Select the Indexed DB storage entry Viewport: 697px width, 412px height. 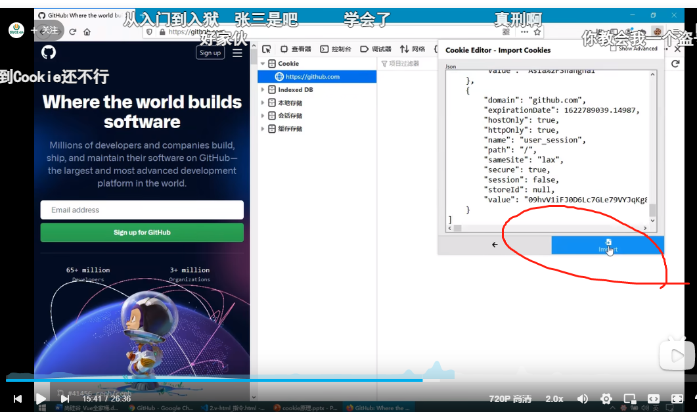[x=295, y=90]
